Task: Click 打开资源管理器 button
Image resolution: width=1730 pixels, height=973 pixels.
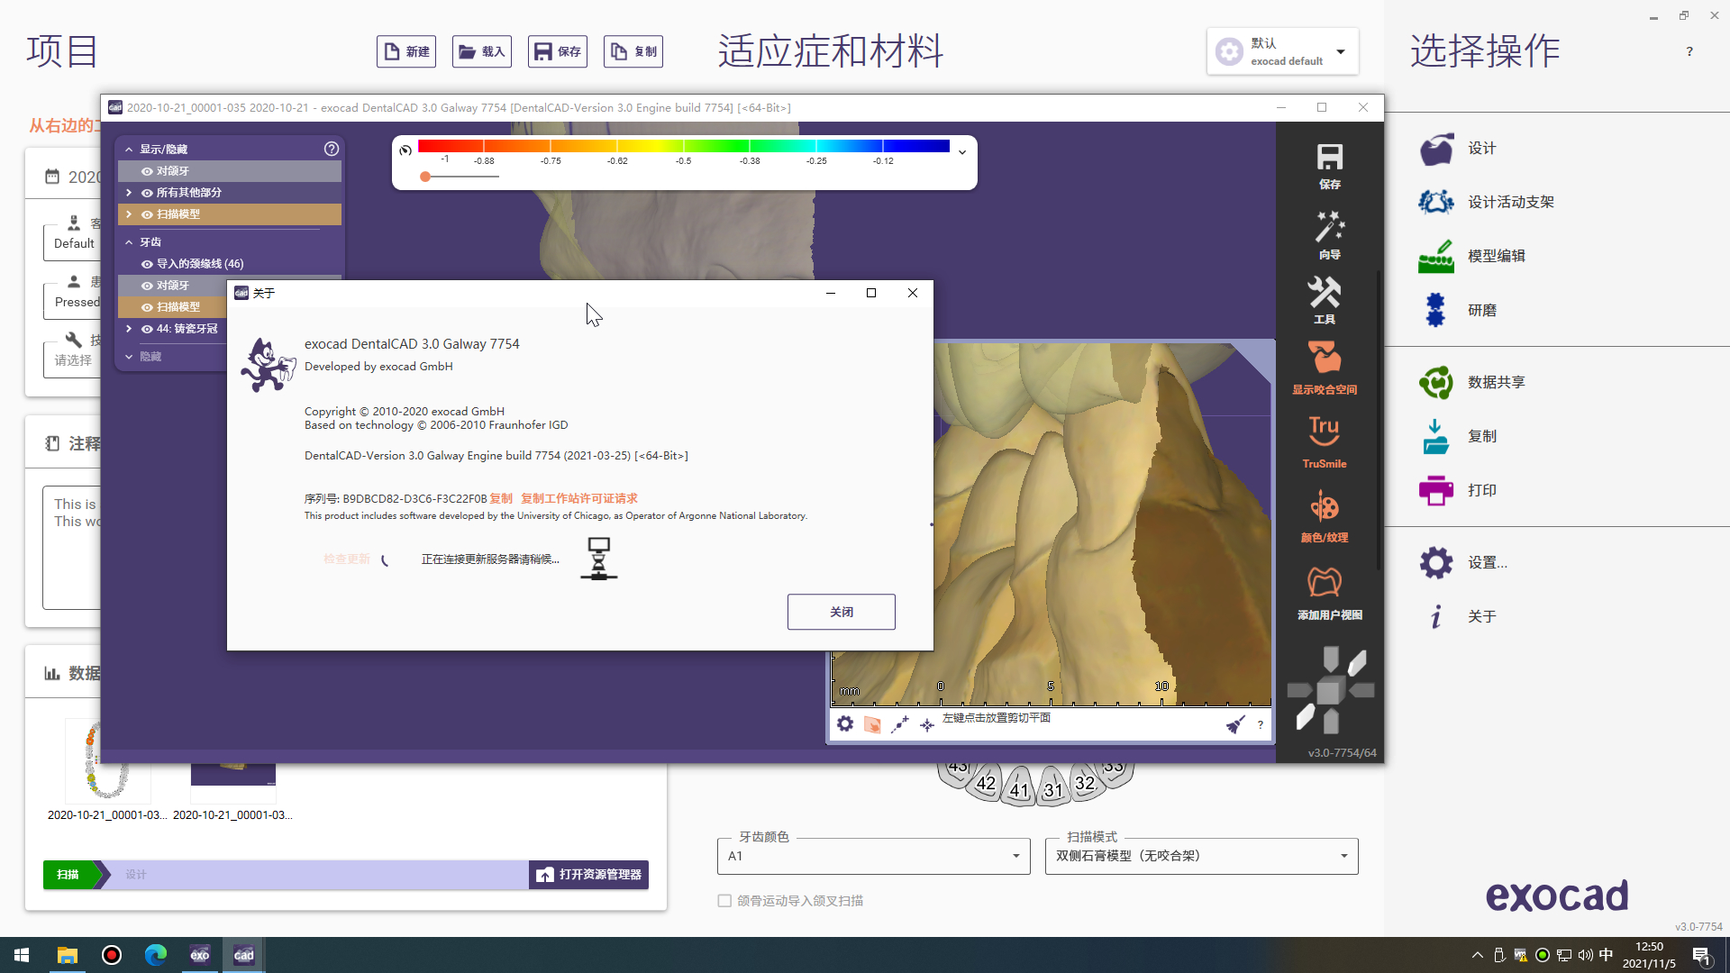Action: pos(588,875)
